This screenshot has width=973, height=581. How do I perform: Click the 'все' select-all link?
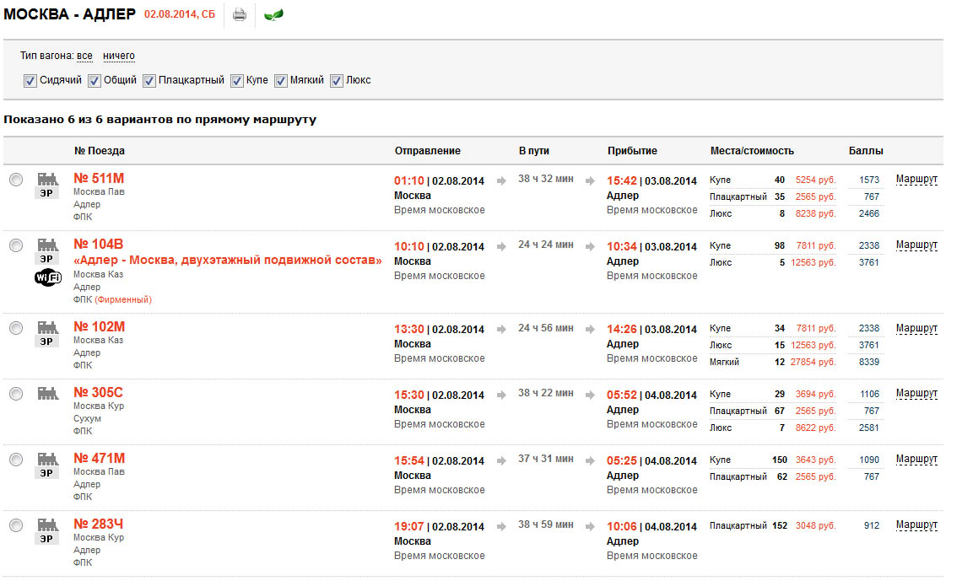pyautogui.click(x=84, y=56)
